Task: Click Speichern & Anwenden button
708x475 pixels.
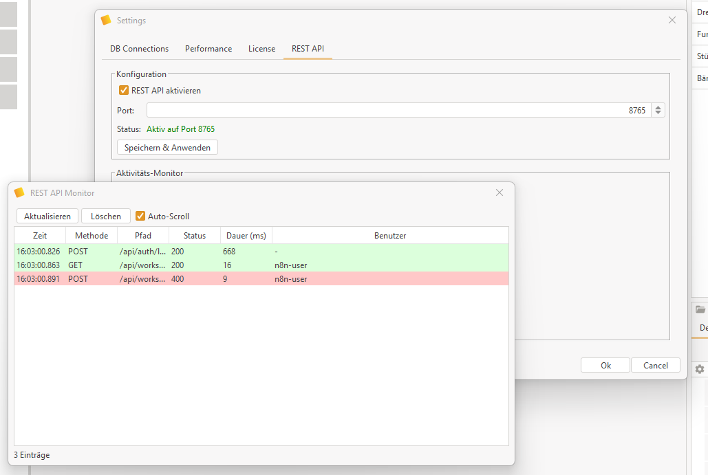Action: point(167,148)
